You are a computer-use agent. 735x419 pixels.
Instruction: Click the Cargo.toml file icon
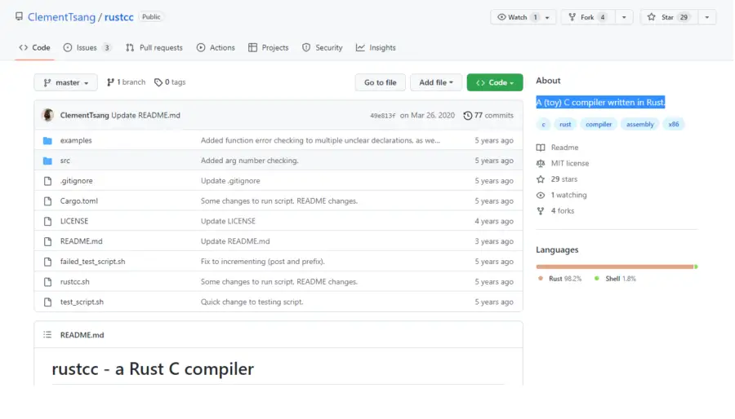pos(47,201)
